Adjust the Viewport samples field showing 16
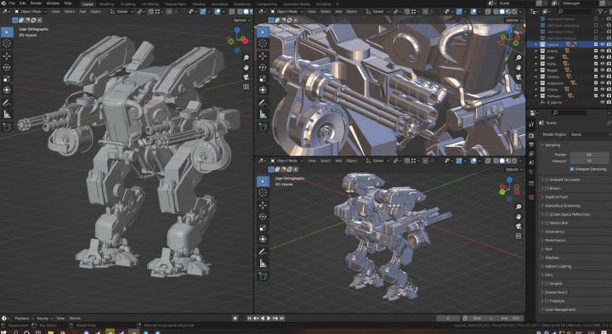The width and height of the screenshot is (612, 334). coord(589,161)
